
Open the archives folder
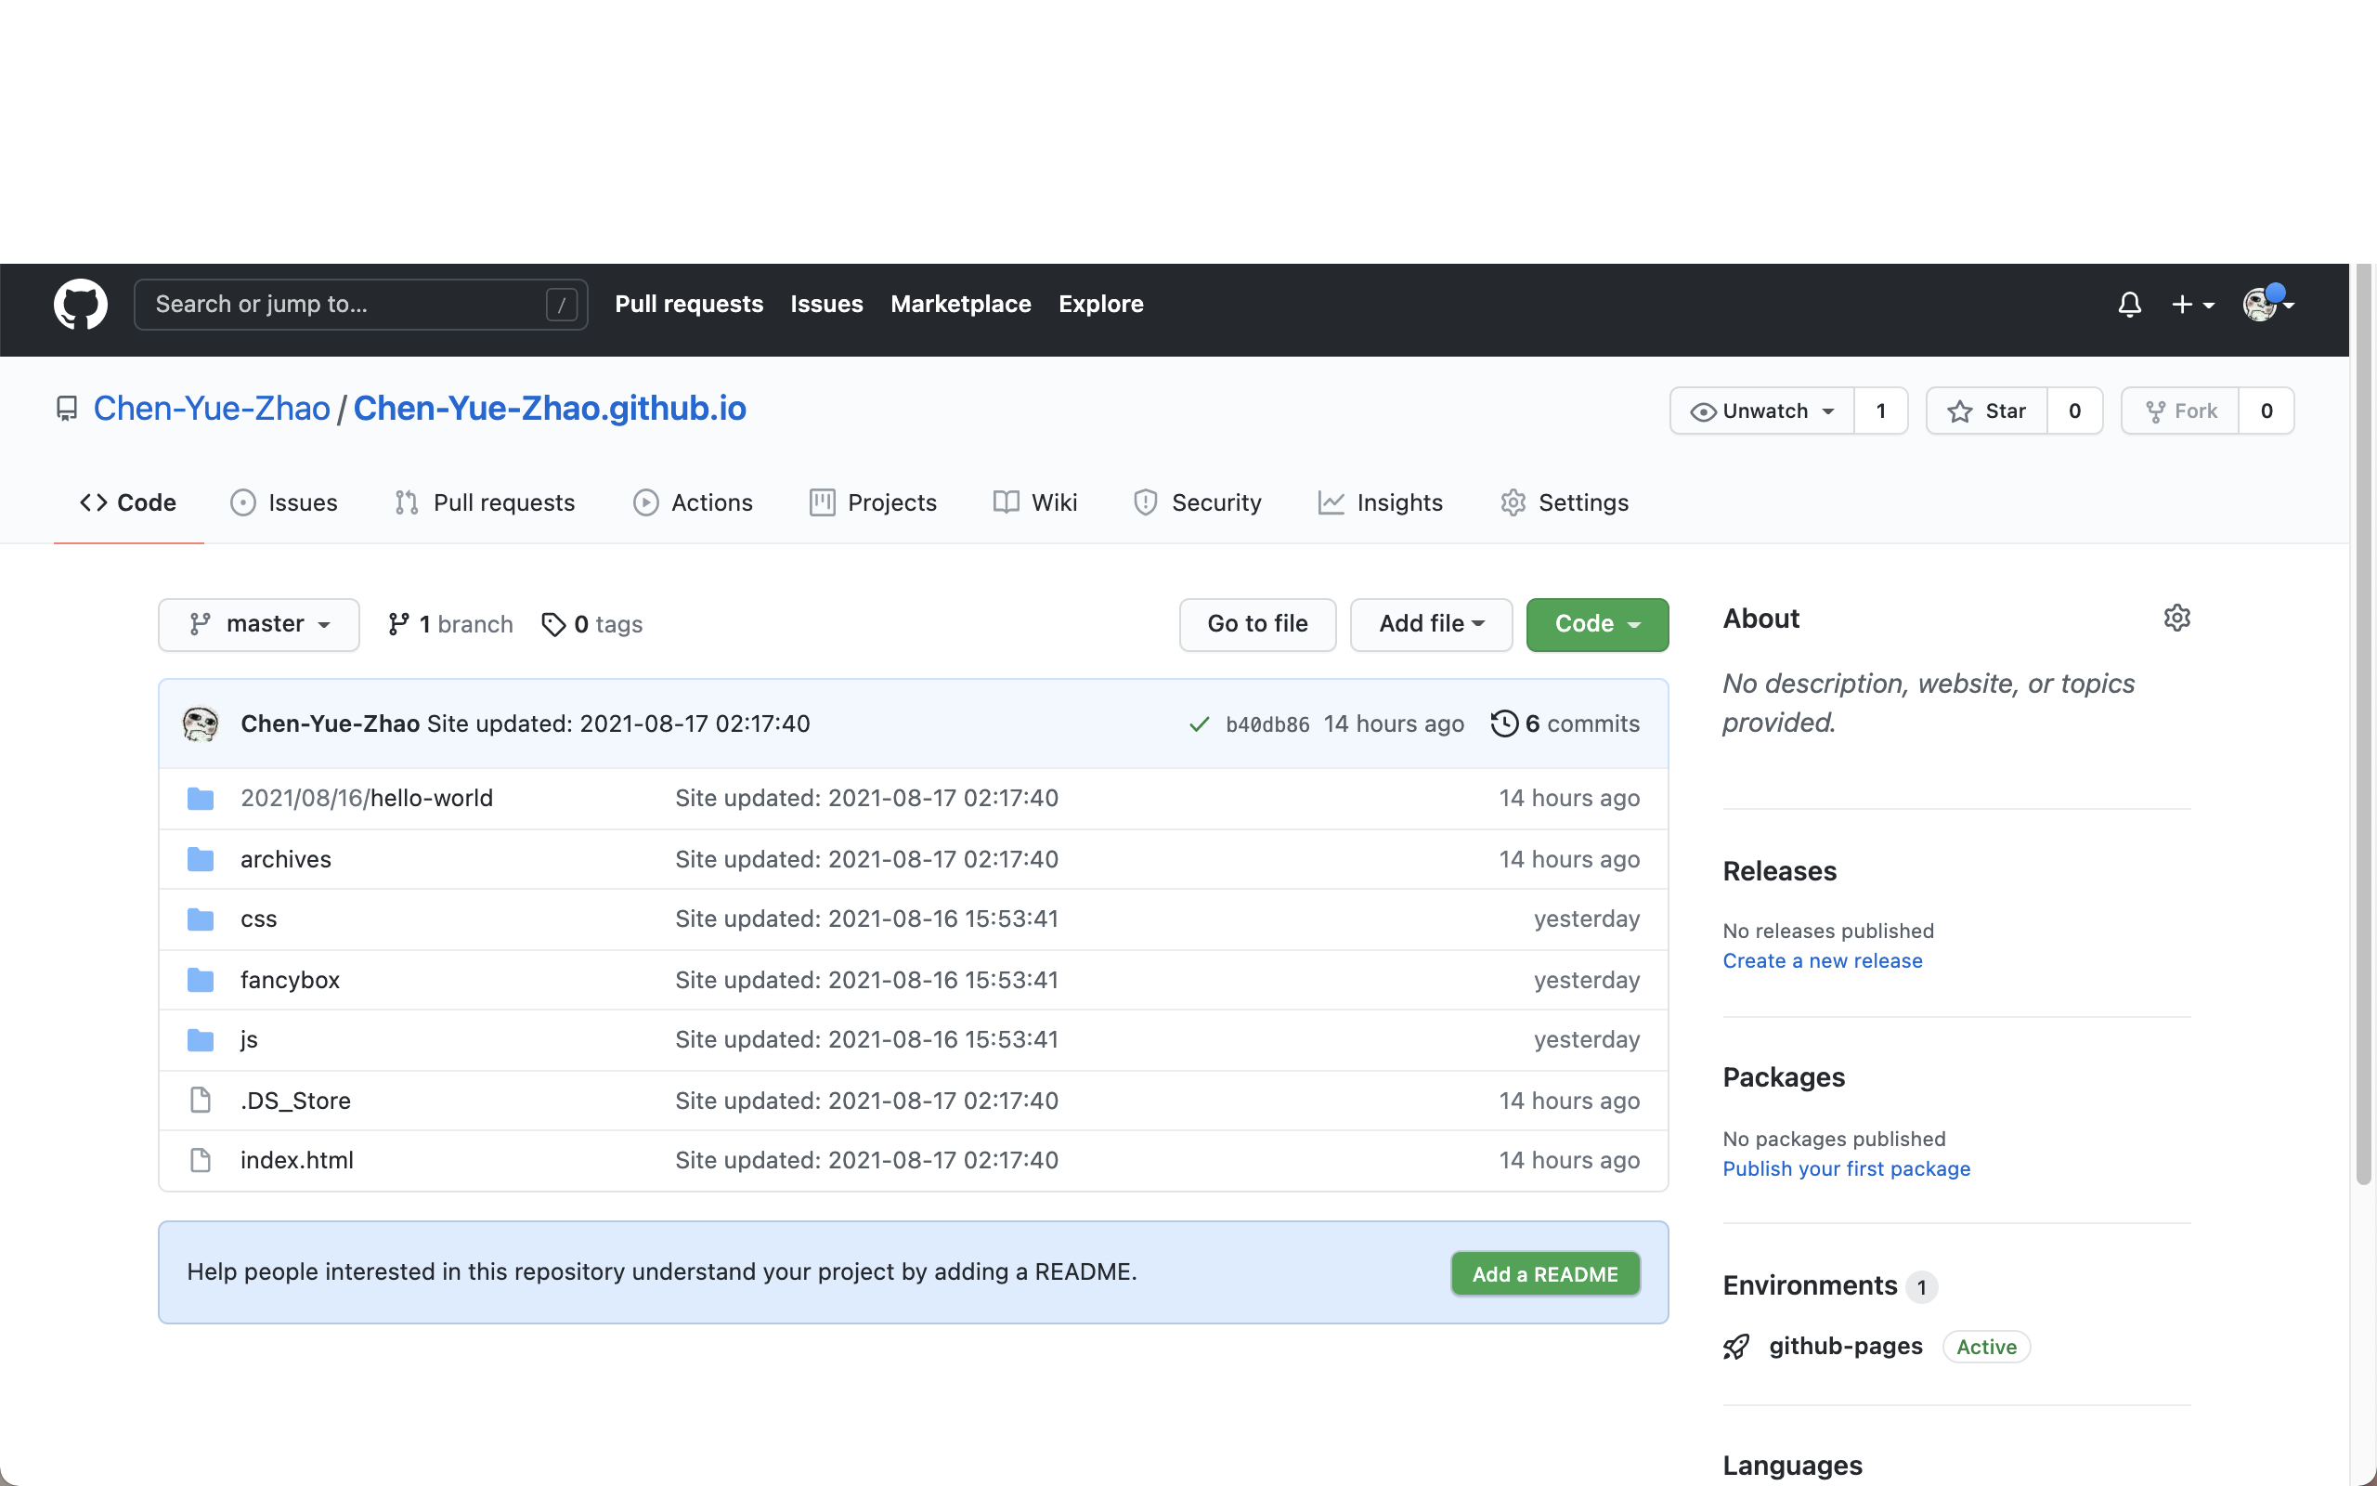pos(286,859)
